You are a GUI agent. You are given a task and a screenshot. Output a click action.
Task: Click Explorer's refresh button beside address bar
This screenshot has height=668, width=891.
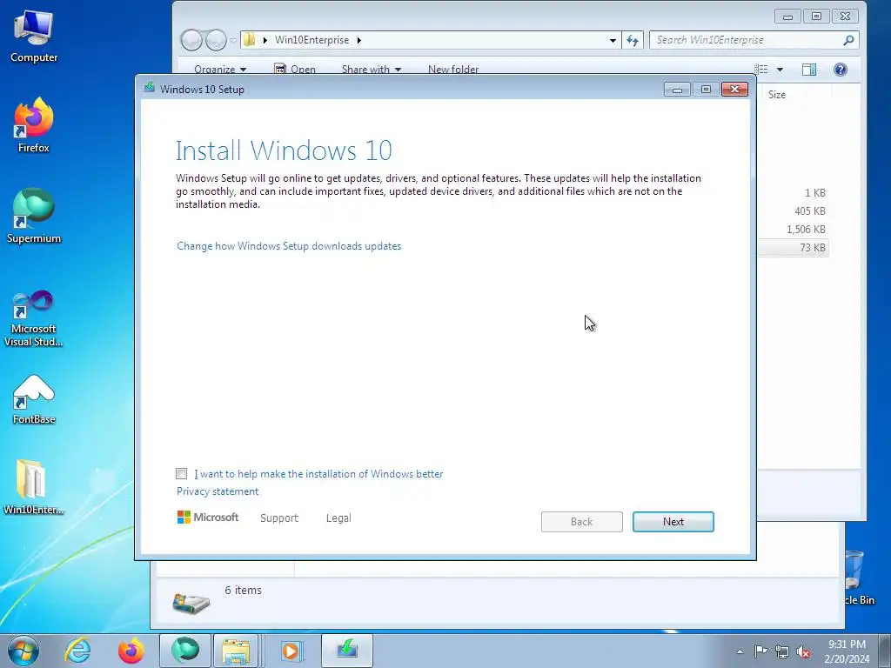coord(633,40)
